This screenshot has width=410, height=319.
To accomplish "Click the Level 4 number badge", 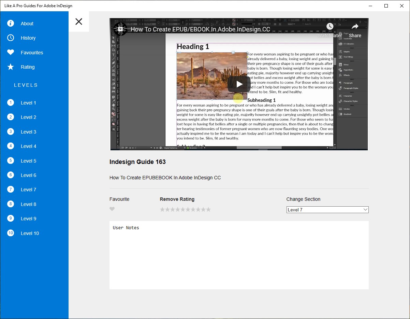I will coord(11,146).
